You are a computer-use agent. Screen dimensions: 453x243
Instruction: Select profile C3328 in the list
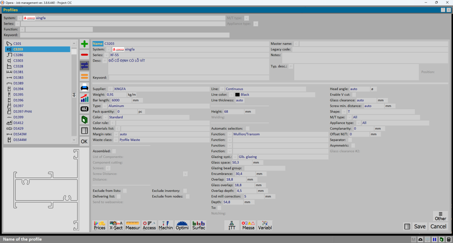pos(18,66)
